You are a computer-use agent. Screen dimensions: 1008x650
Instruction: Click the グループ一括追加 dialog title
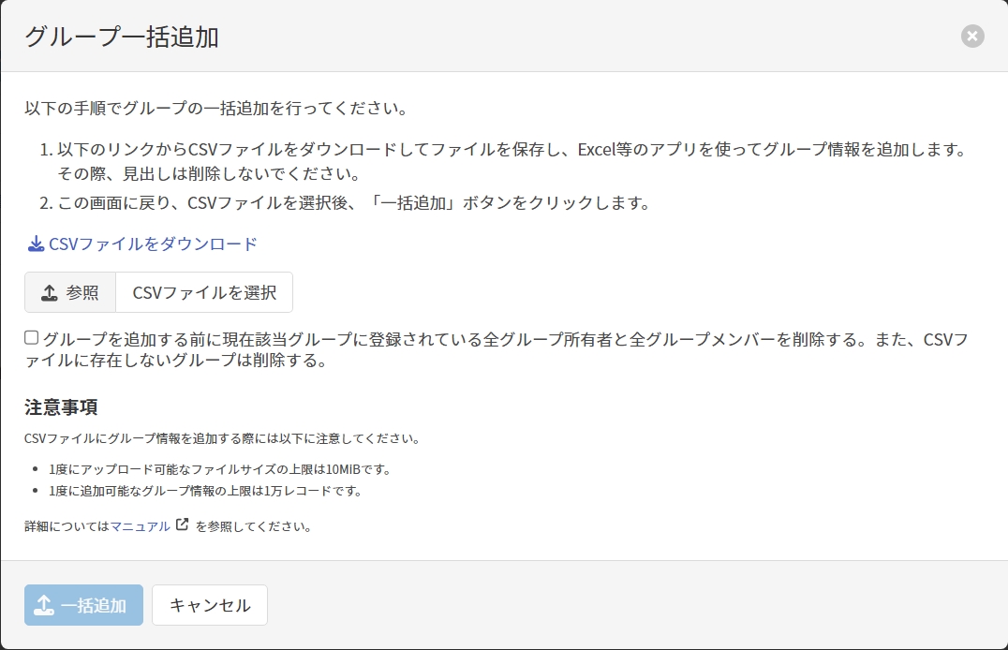[x=122, y=37]
